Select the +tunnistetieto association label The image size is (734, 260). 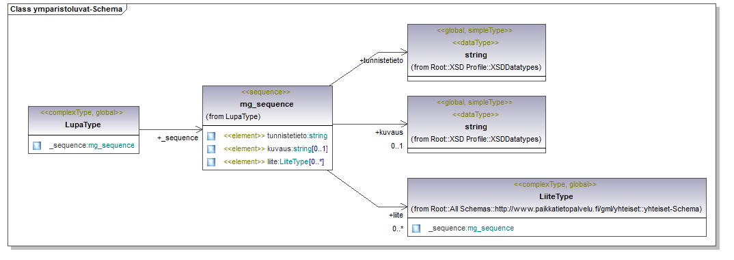click(x=381, y=61)
